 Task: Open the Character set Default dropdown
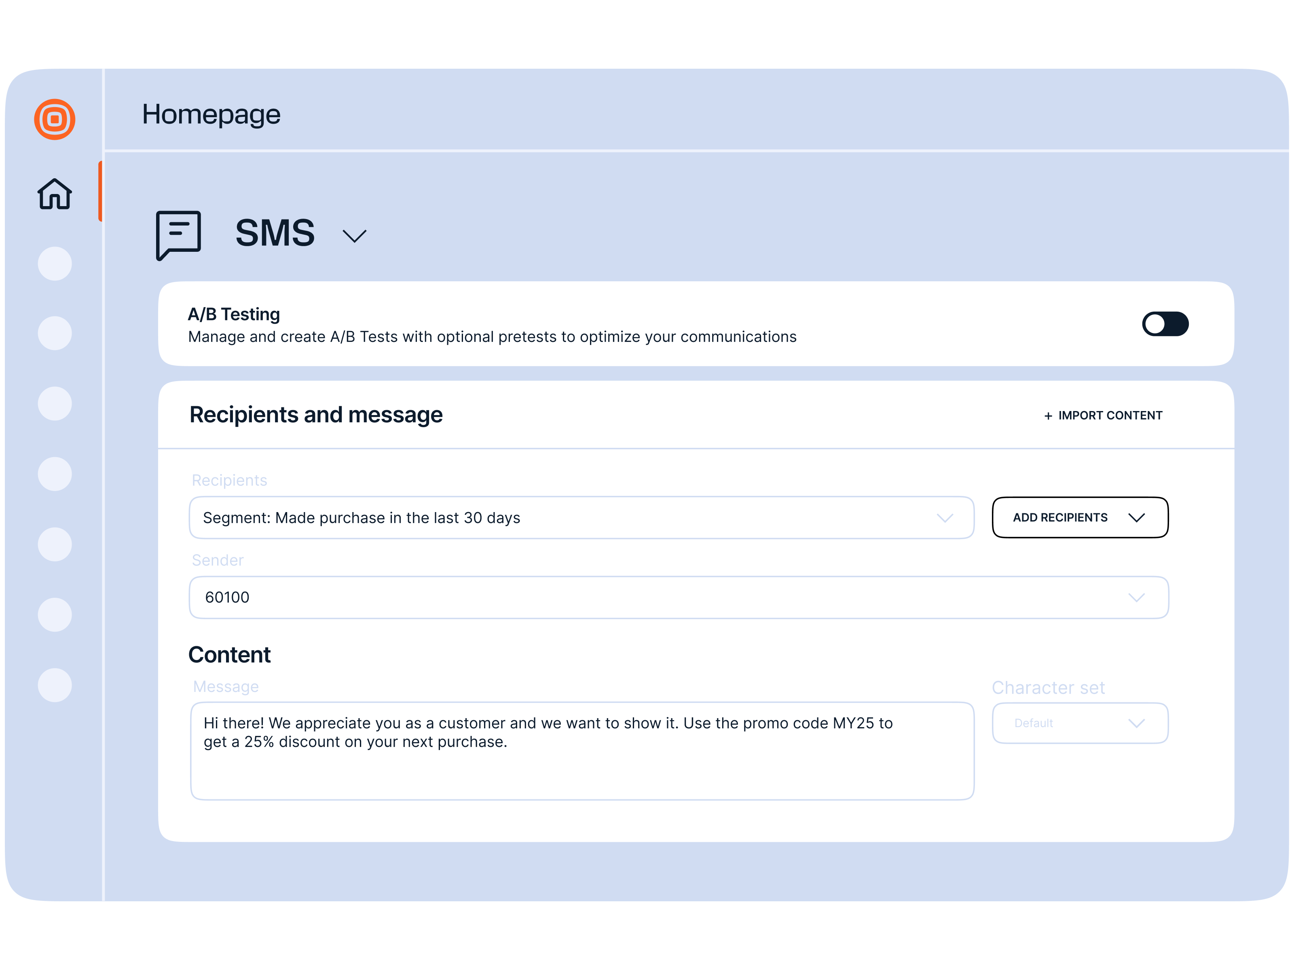tap(1080, 723)
